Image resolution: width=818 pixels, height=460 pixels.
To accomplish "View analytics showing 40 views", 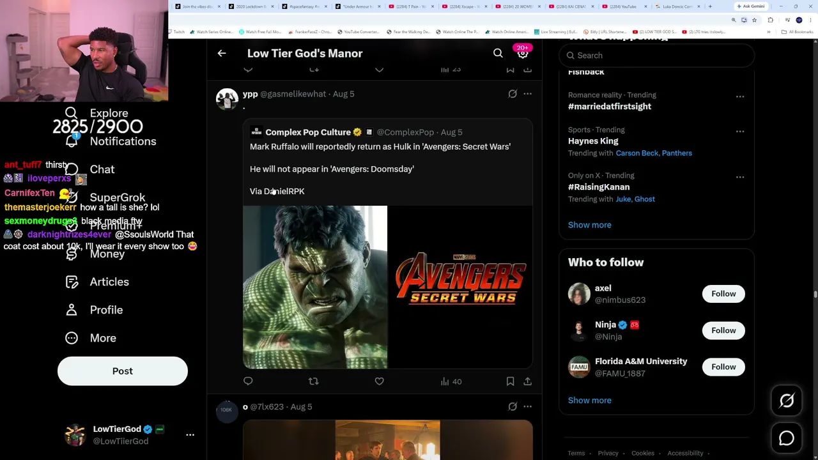I will click(451, 381).
